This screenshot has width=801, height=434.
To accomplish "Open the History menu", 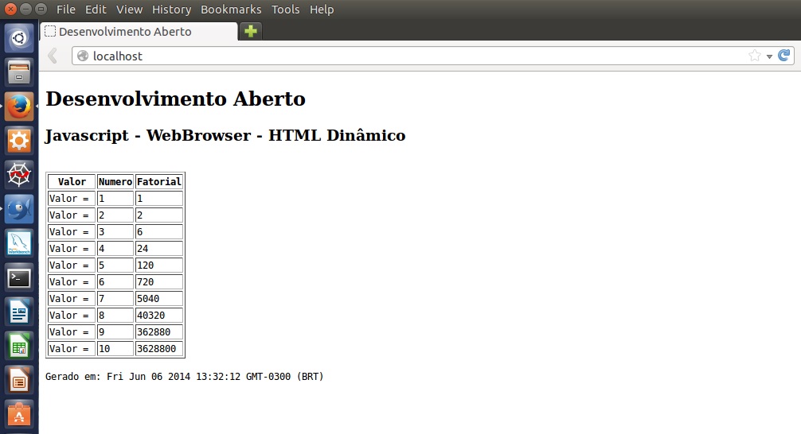I will point(171,10).
